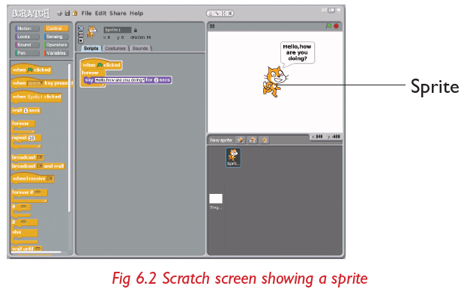This screenshot has height=289, width=464.
Task: Click the number 10 field in the repeat block
Action: 31,138
